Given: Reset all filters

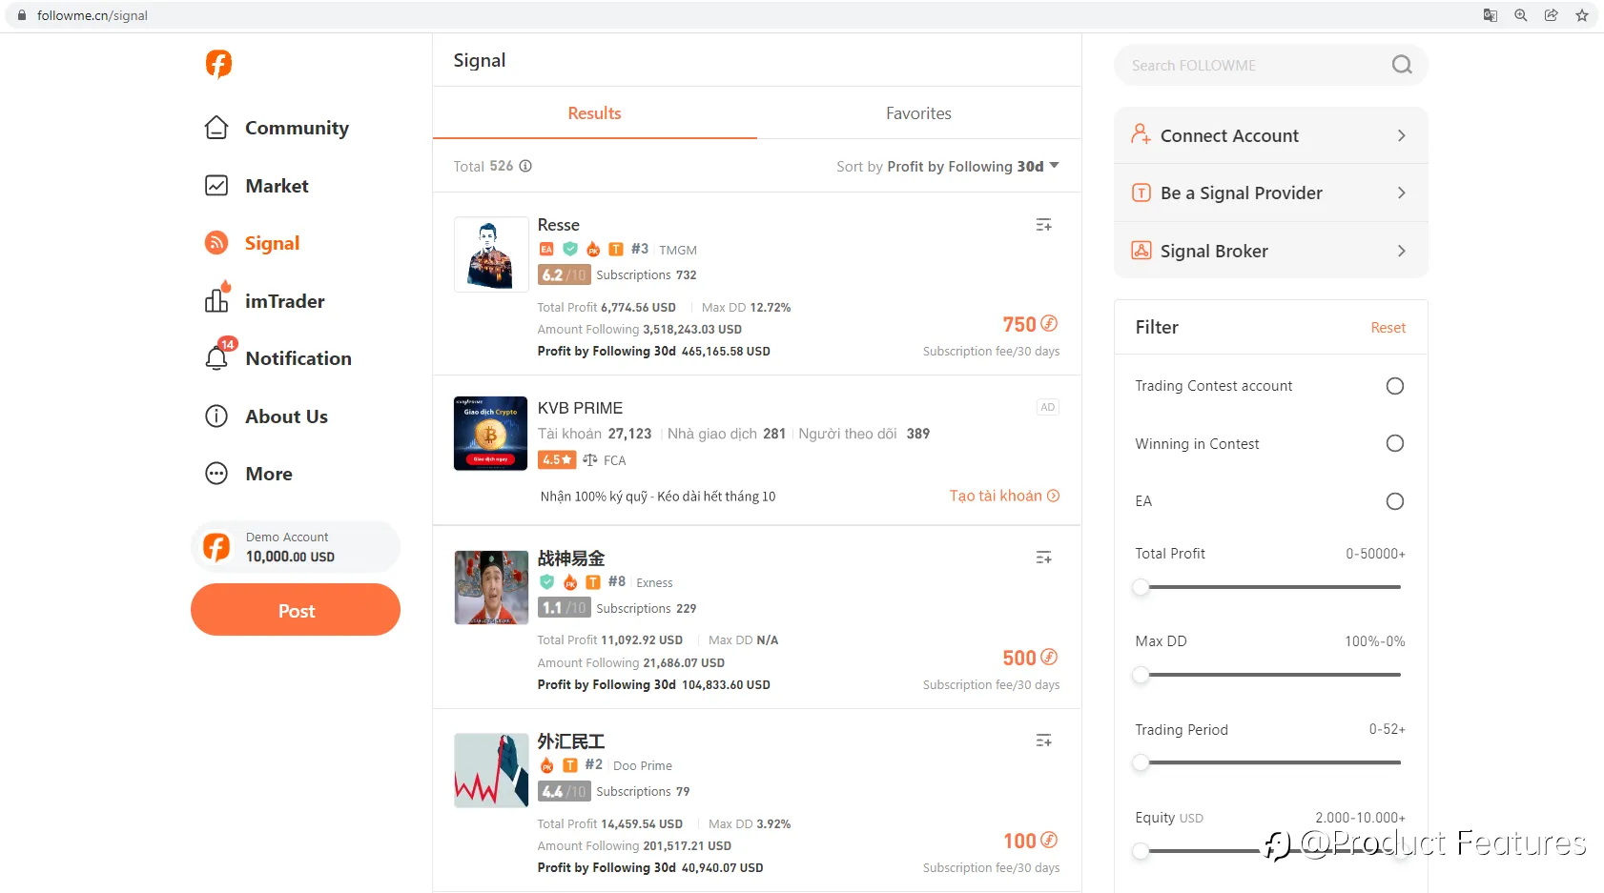Looking at the screenshot, I should 1388,328.
